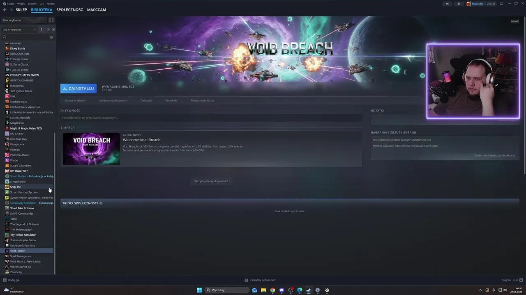Filter ready-to-play games with the play icon
The width and height of the screenshot is (526, 295).
[x=53, y=29]
